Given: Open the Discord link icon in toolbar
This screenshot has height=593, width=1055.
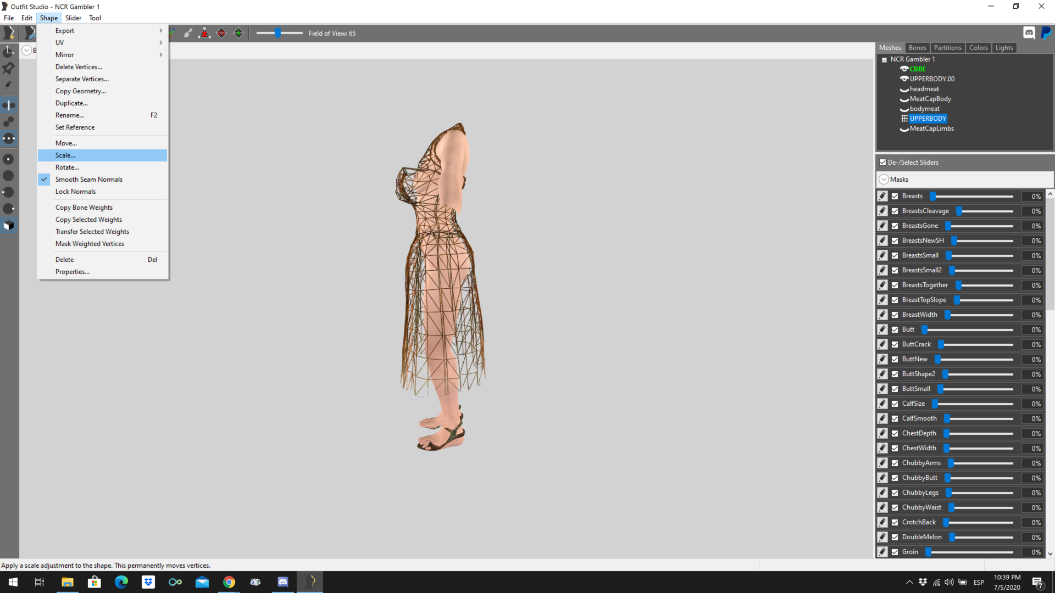Looking at the screenshot, I should pyautogui.click(x=1029, y=33).
